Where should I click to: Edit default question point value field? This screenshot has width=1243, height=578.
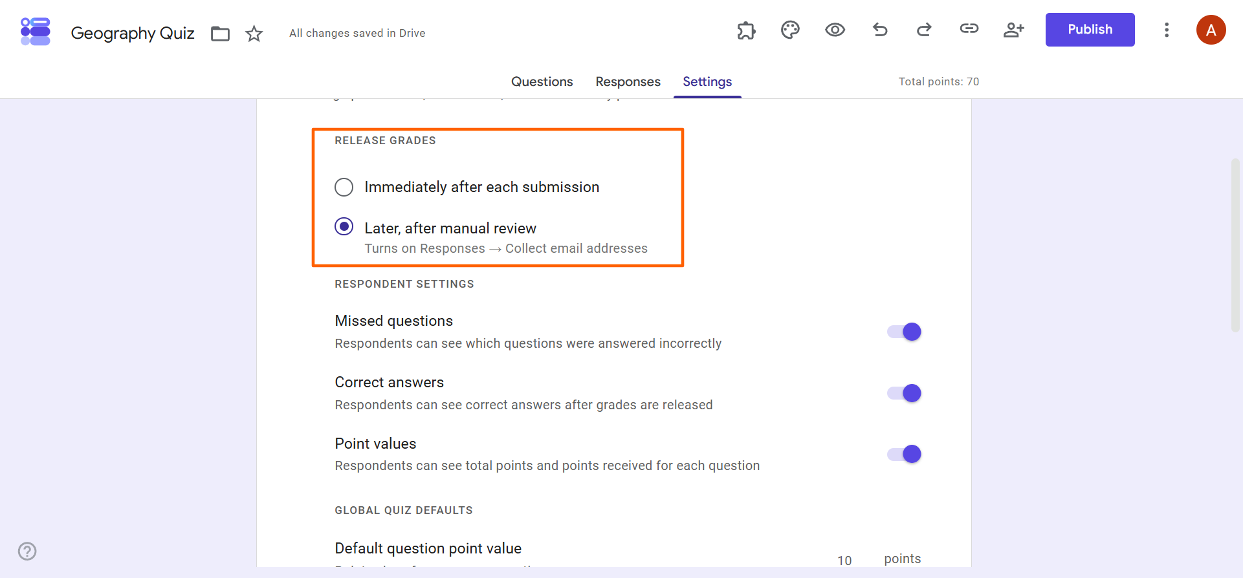pyautogui.click(x=844, y=560)
